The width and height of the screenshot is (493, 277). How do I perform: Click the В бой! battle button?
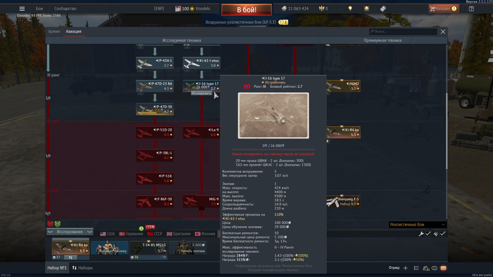coord(246,10)
